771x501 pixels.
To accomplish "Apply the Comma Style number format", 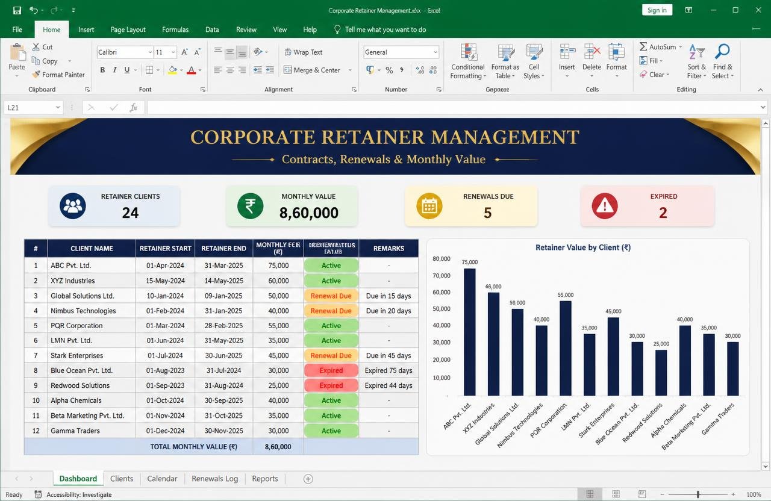I will click(402, 70).
